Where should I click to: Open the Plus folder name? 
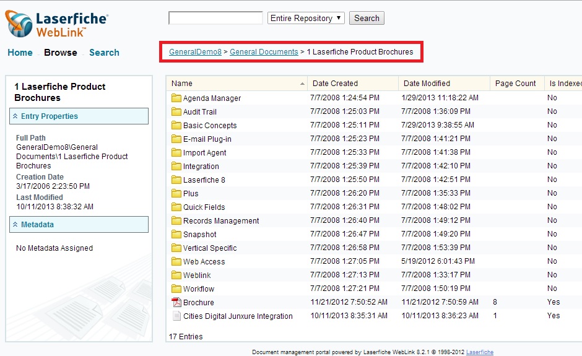point(191,193)
